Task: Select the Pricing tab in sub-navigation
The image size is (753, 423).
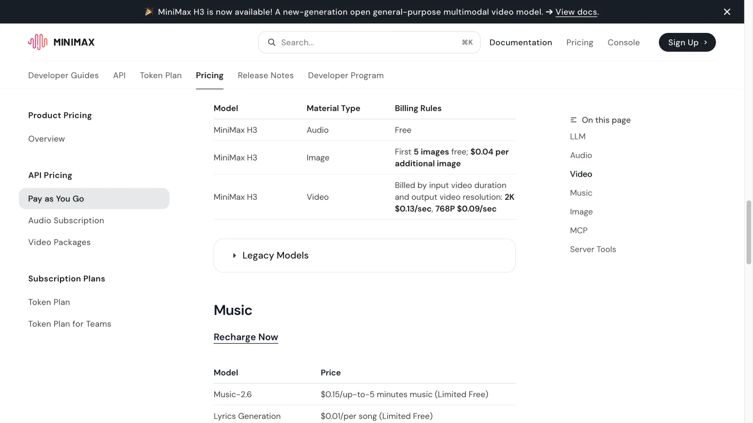Action: (x=209, y=75)
